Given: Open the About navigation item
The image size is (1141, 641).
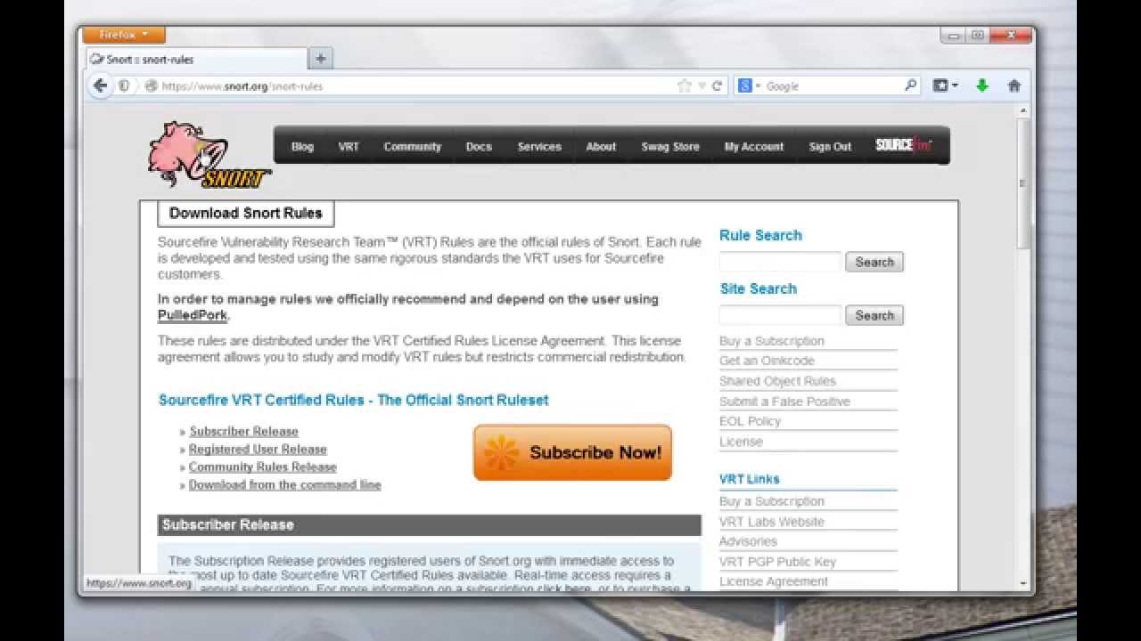Looking at the screenshot, I should coord(601,147).
